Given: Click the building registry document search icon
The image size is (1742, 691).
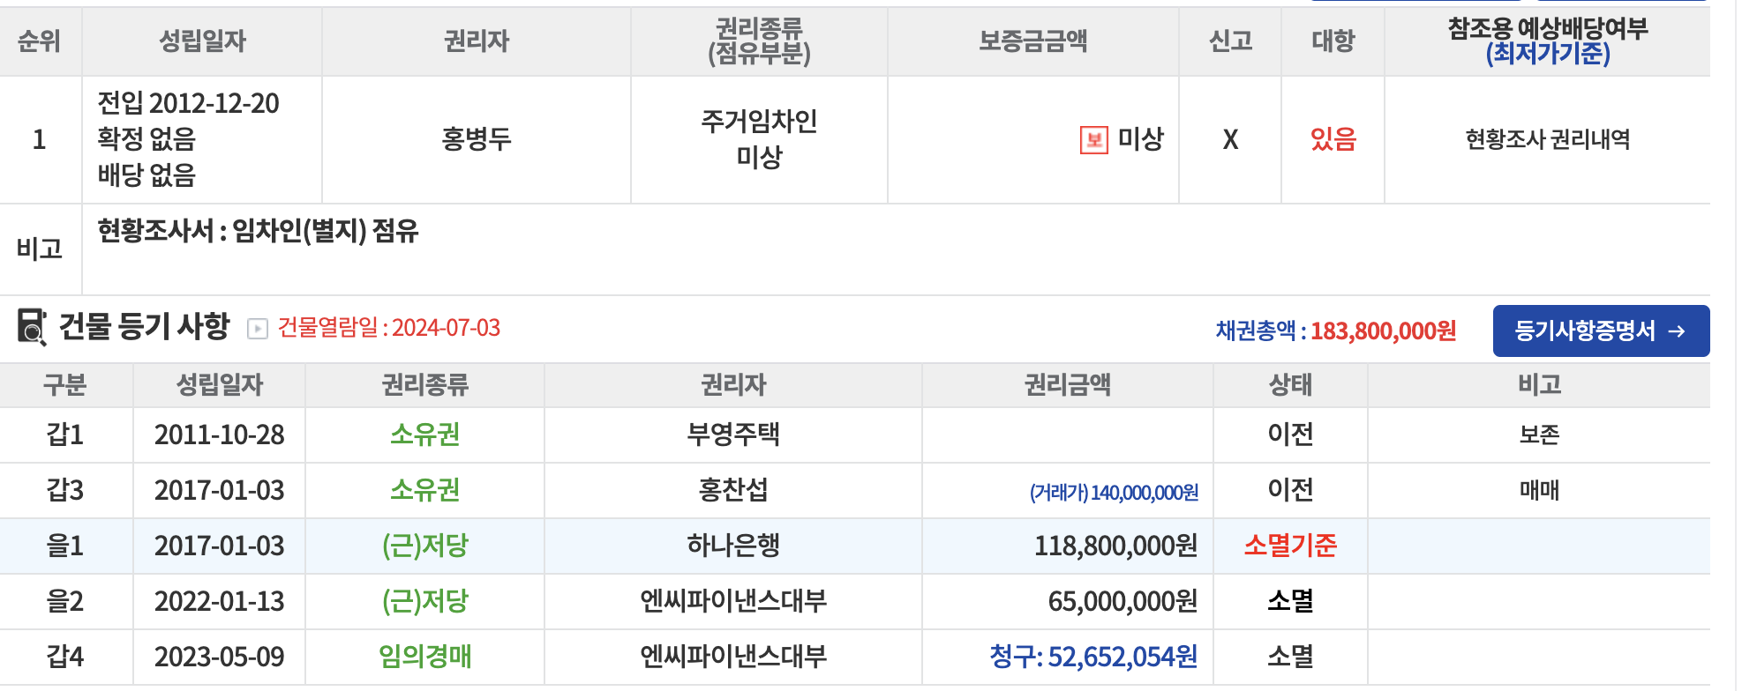Looking at the screenshot, I should (x=32, y=327).
